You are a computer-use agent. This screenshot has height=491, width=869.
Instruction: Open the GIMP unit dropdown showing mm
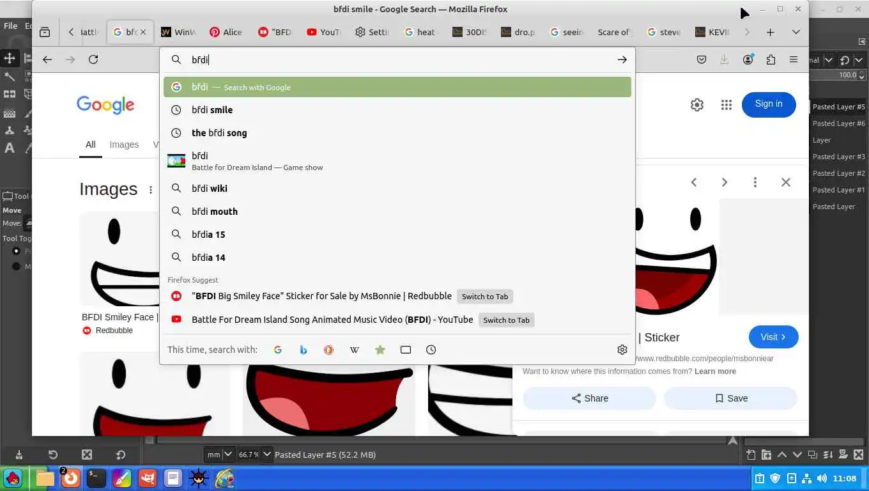click(x=220, y=455)
